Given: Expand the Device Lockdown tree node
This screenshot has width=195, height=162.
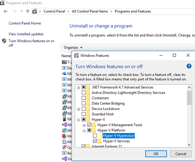Looking at the screenshot, I should (x=79, y=109).
